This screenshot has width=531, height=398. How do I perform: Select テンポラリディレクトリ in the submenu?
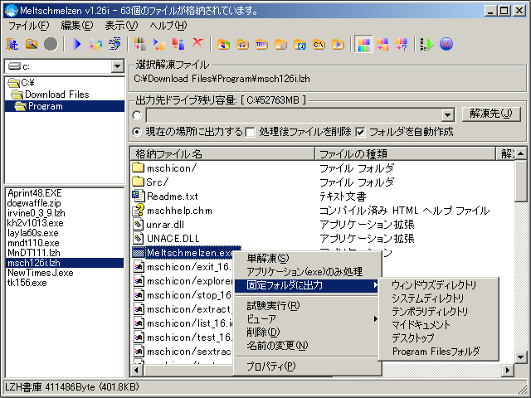438,312
